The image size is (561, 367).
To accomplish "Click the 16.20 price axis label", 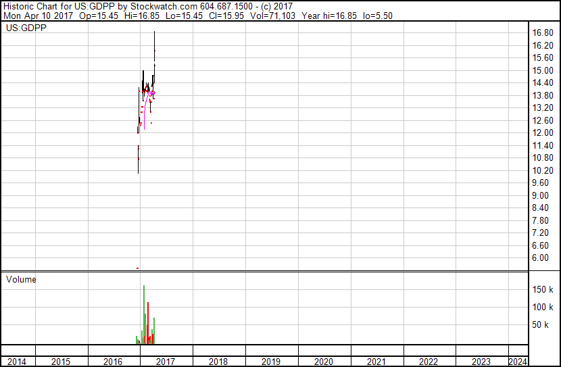I will [543, 45].
